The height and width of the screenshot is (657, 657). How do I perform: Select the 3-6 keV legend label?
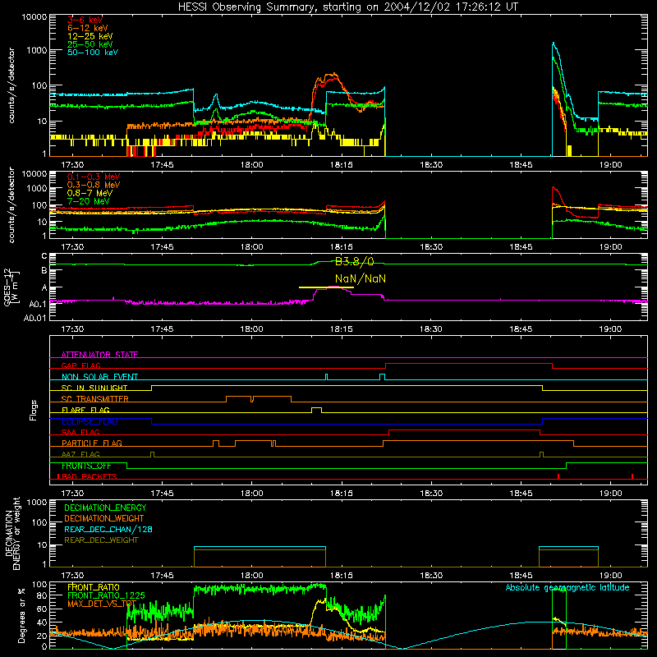coord(85,20)
